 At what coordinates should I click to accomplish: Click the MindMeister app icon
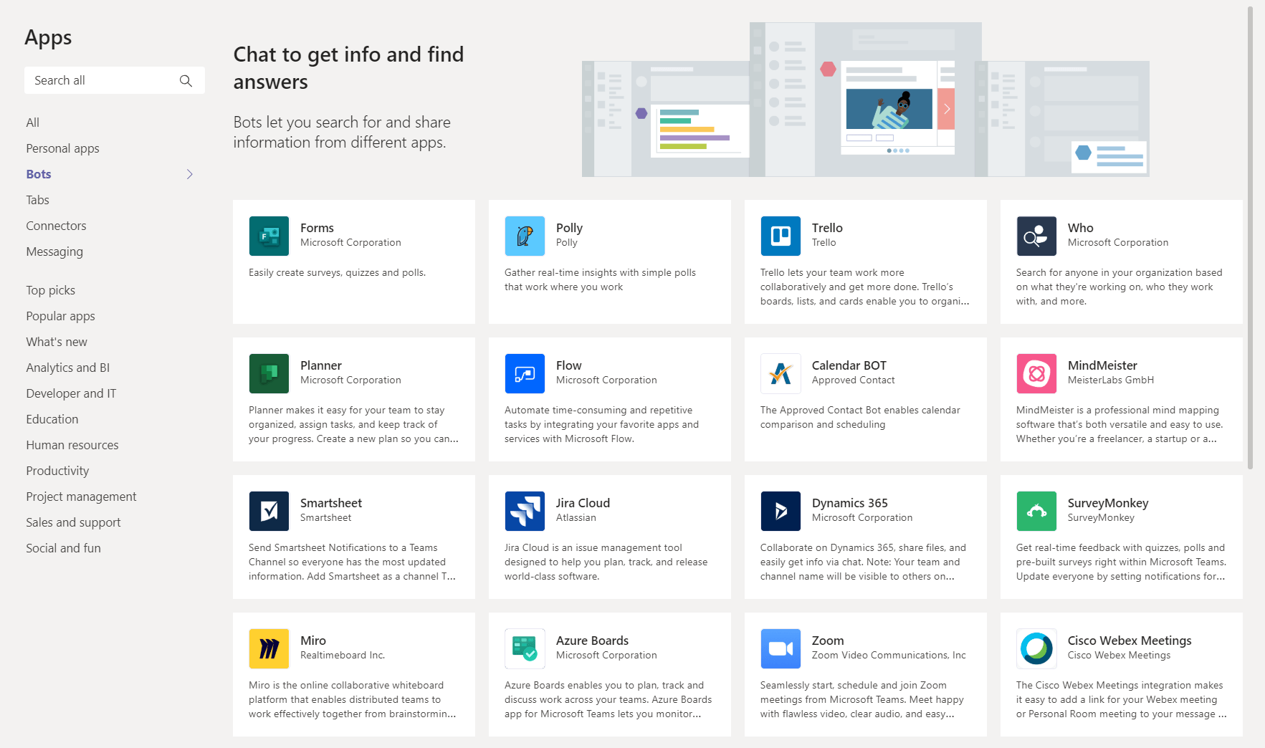pos(1036,373)
